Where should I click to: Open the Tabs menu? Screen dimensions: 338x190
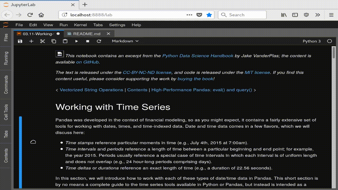click(98, 25)
